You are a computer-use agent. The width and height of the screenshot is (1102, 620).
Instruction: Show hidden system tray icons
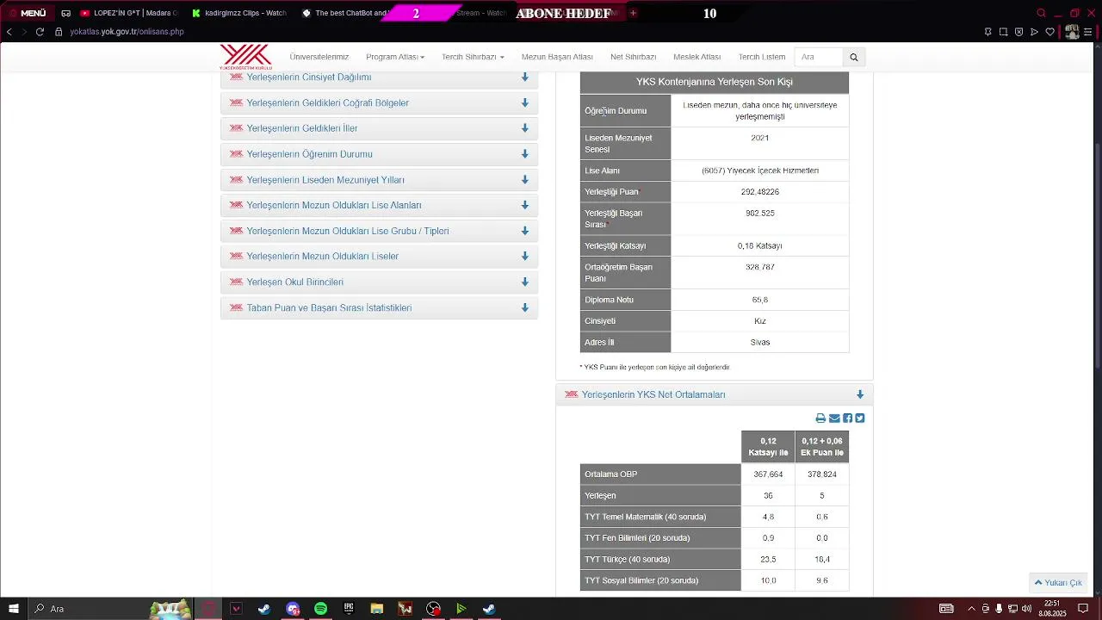pos(971,609)
